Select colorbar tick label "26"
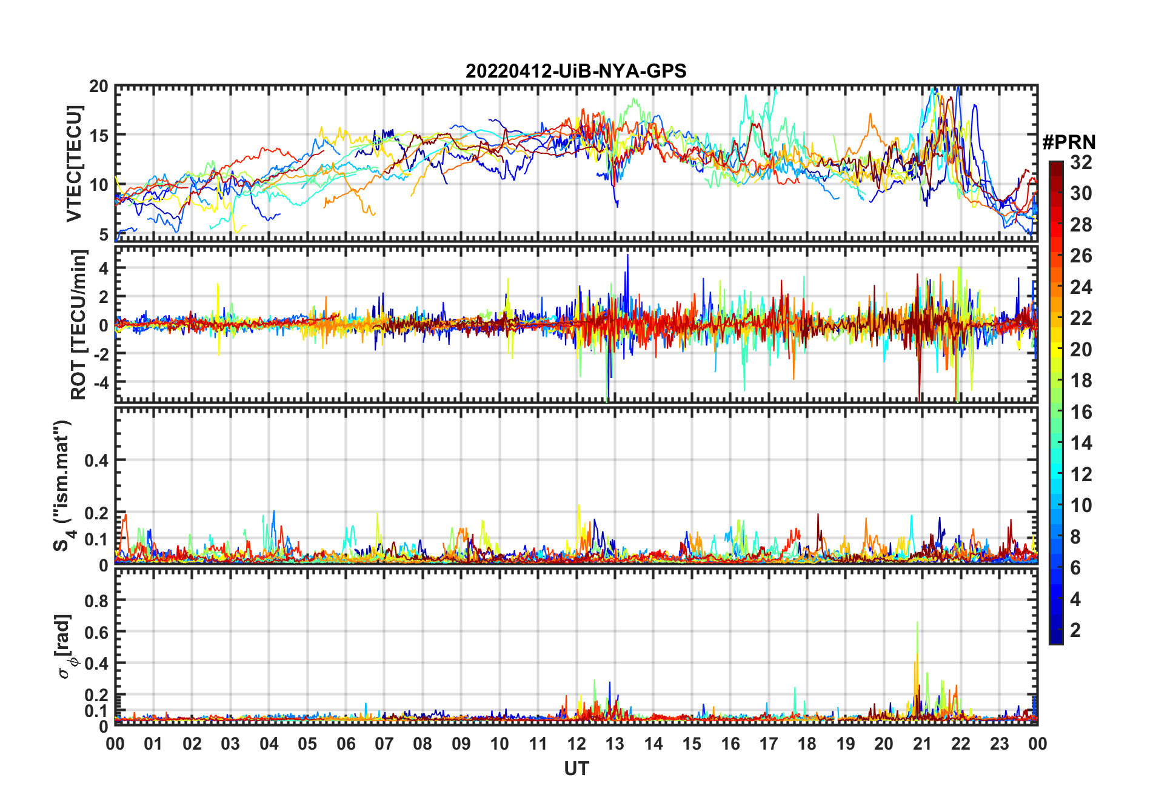 point(1081,256)
